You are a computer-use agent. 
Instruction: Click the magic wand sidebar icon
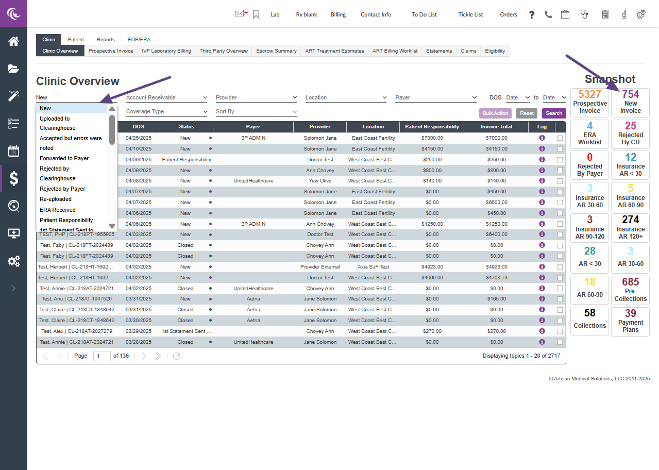13,96
